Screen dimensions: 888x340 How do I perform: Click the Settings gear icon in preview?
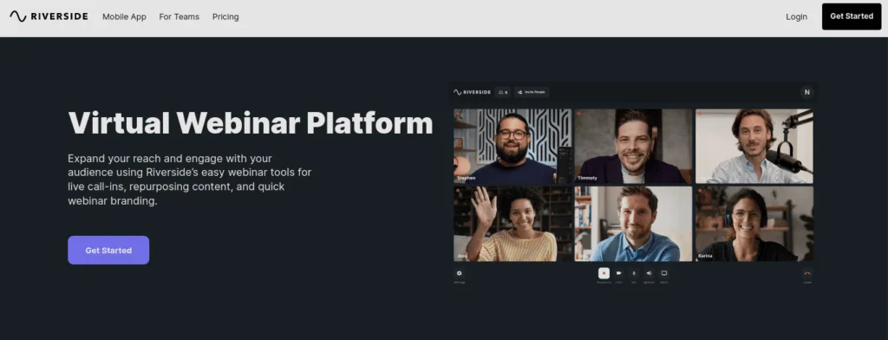coord(460,273)
